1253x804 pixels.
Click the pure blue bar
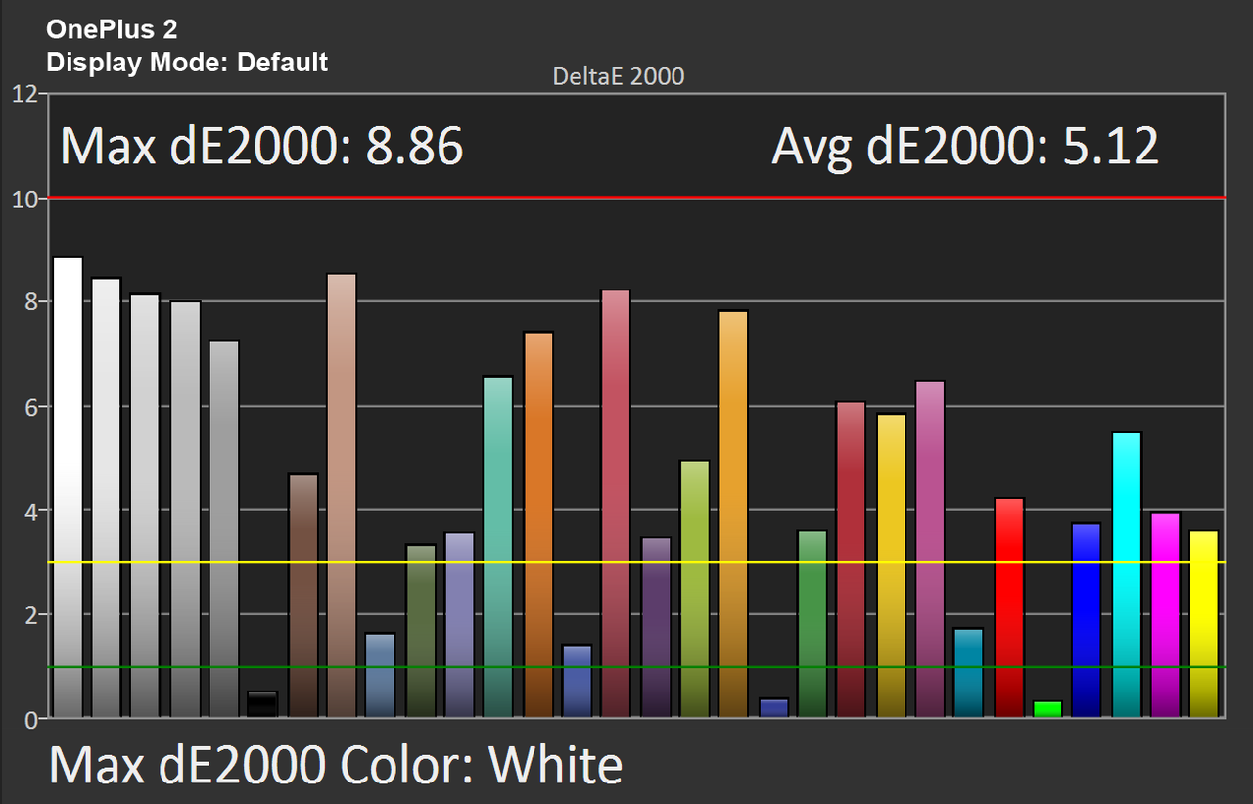pos(1087,620)
